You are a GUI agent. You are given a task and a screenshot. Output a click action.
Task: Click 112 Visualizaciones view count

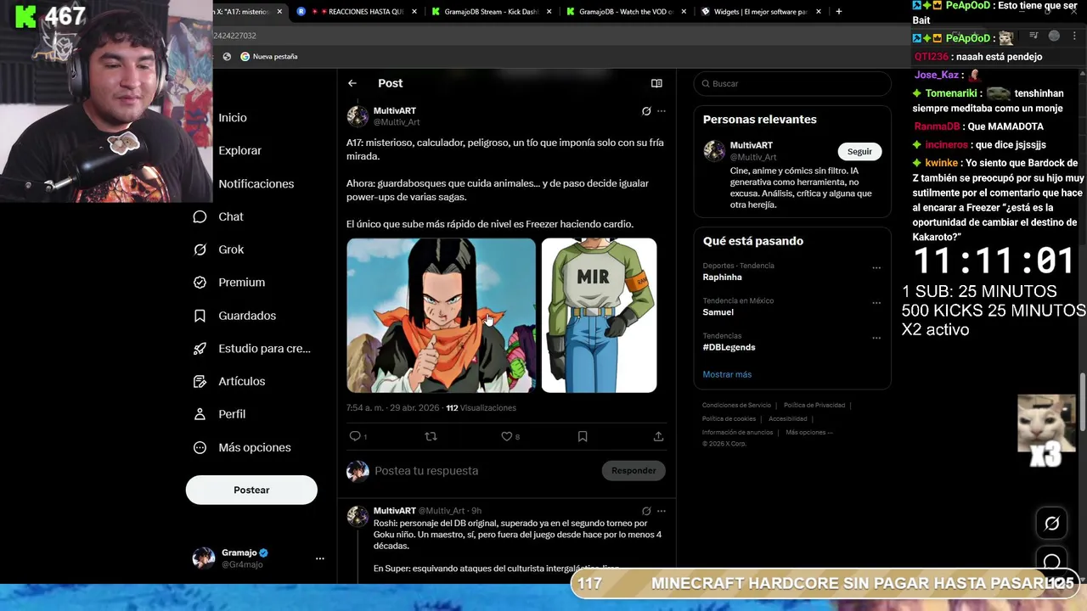(x=481, y=408)
